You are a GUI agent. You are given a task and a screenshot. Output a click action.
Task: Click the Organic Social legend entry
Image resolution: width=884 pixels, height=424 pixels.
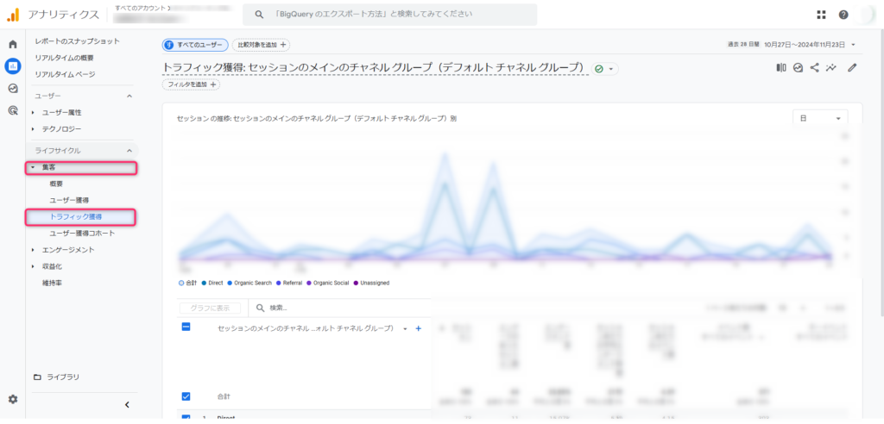tap(328, 283)
